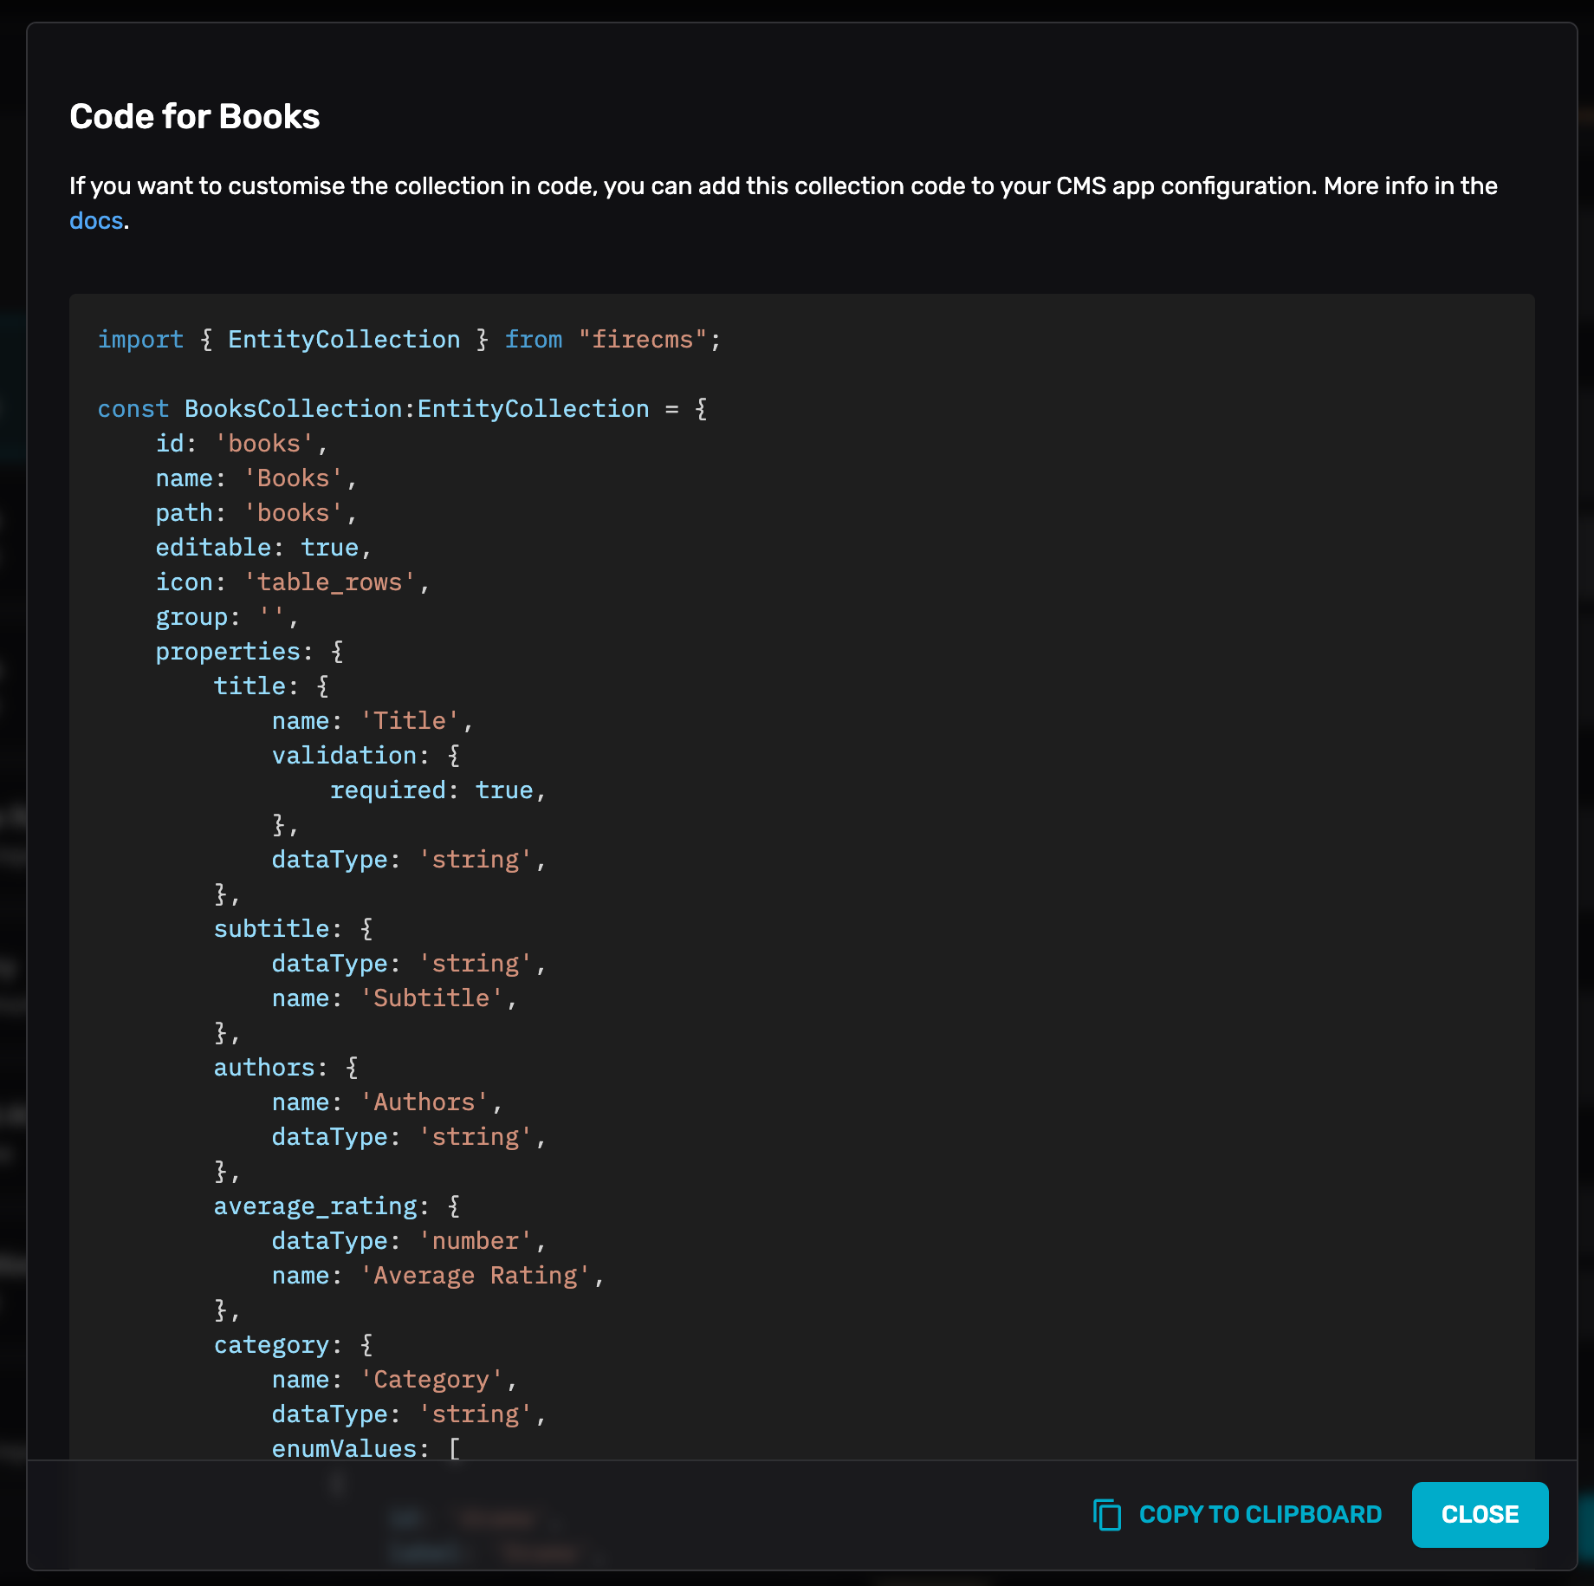
Task: Click the COPY TO CLIPBOARD button
Action: click(x=1259, y=1514)
